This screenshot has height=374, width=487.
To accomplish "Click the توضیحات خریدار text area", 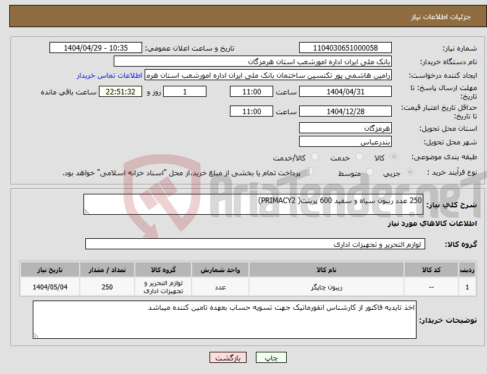I will pos(224,320).
